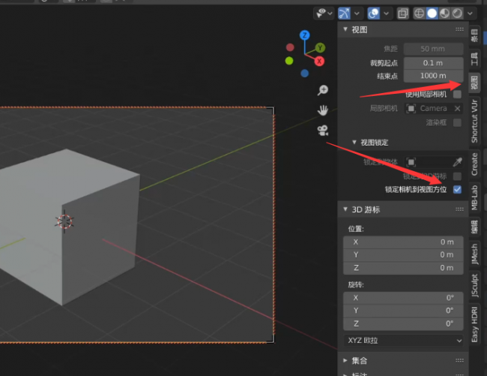Click the lock-to-object field

[x=434, y=162]
